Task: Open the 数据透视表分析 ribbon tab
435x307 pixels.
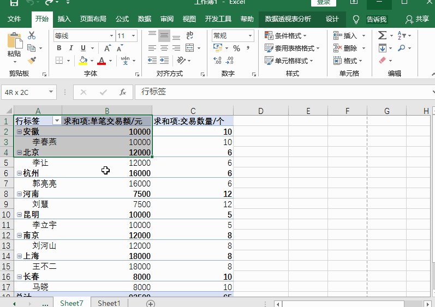Action: [288, 19]
